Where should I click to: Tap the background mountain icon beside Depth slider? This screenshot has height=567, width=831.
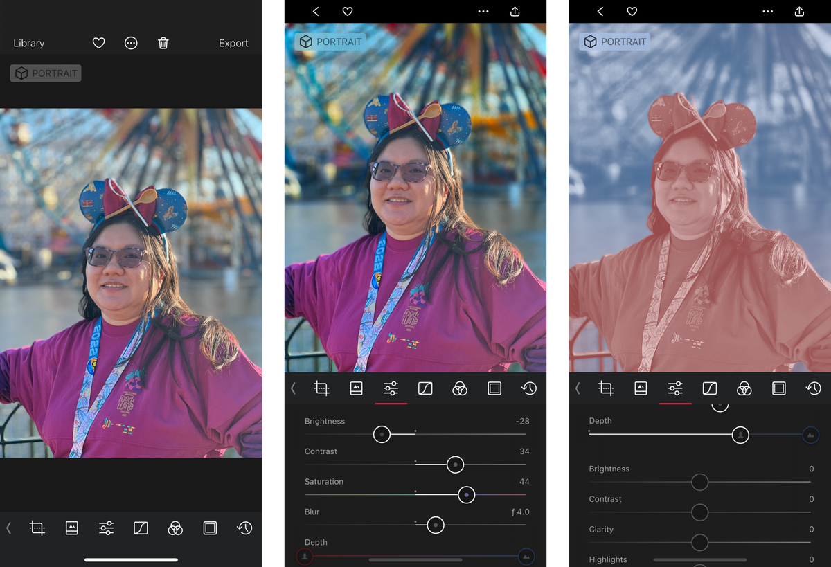526,556
